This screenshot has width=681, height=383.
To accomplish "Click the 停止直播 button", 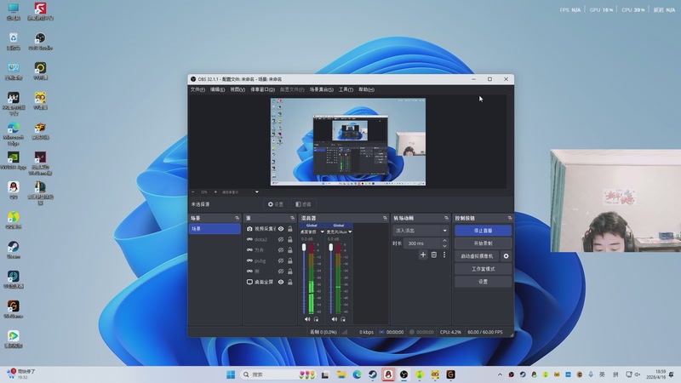I will (483, 230).
